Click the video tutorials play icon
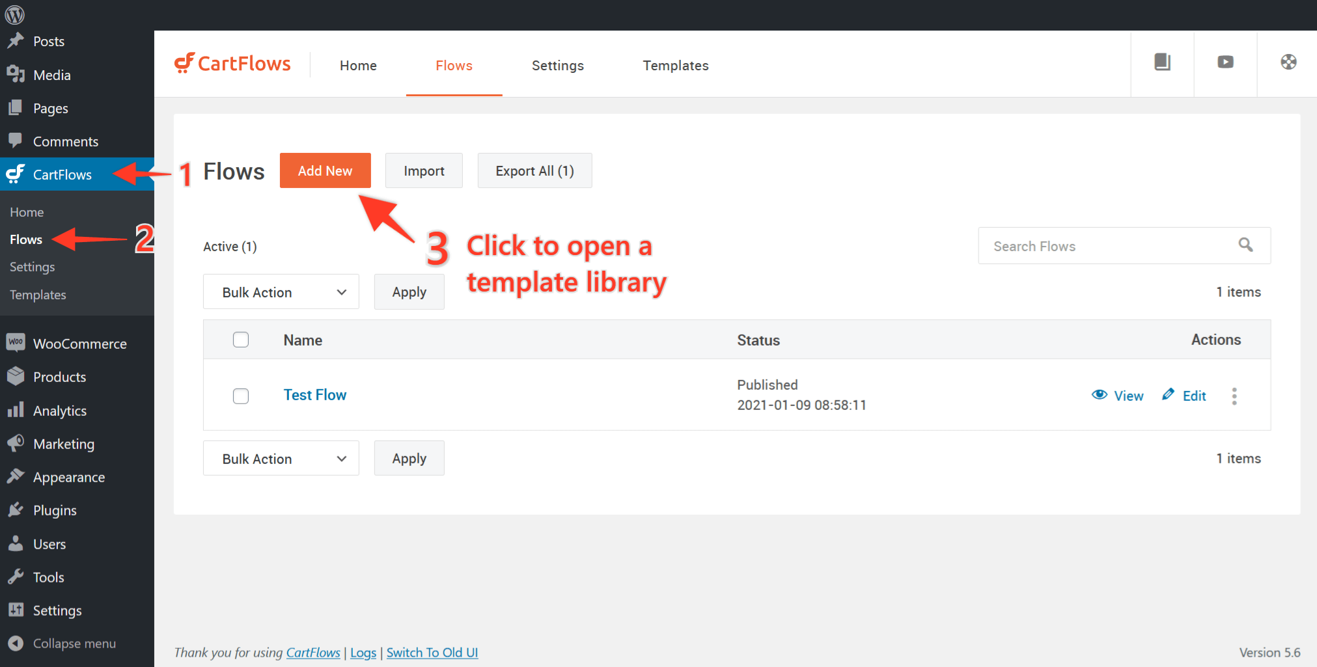 1225,62
